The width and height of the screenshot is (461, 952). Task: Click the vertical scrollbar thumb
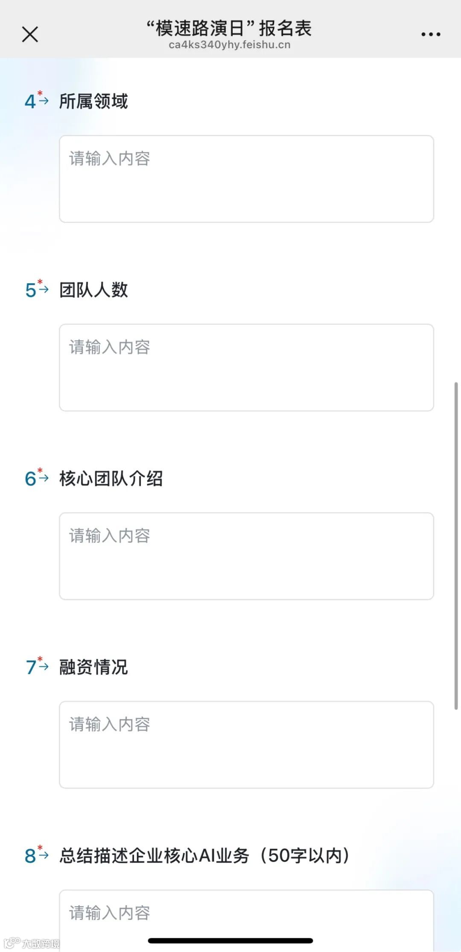coord(456,546)
